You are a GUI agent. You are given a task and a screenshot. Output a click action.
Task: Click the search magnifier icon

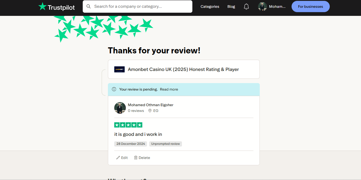pyautogui.click(x=89, y=6)
